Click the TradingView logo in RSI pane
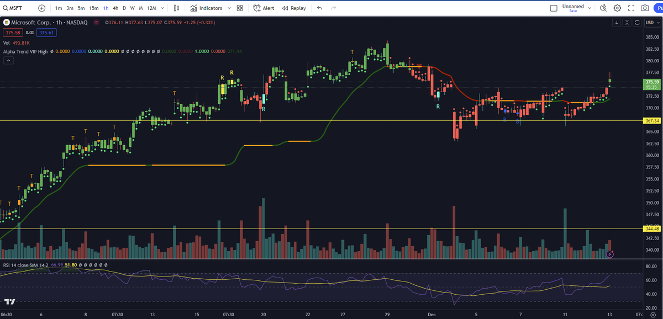The width and height of the screenshot is (663, 319). point(9,302)
